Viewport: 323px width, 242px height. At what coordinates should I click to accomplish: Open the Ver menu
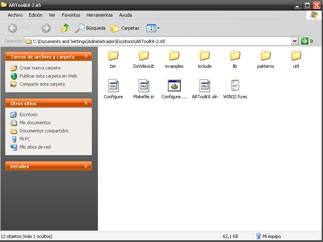tap(52, 15)
